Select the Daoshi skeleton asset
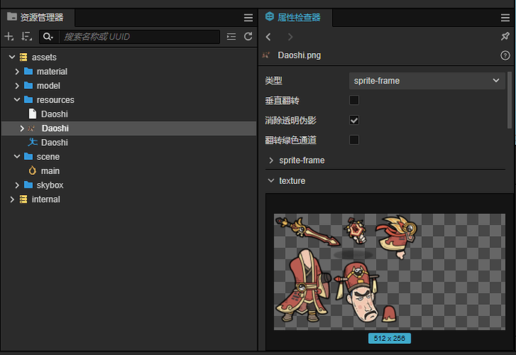 tap(129, 143)
